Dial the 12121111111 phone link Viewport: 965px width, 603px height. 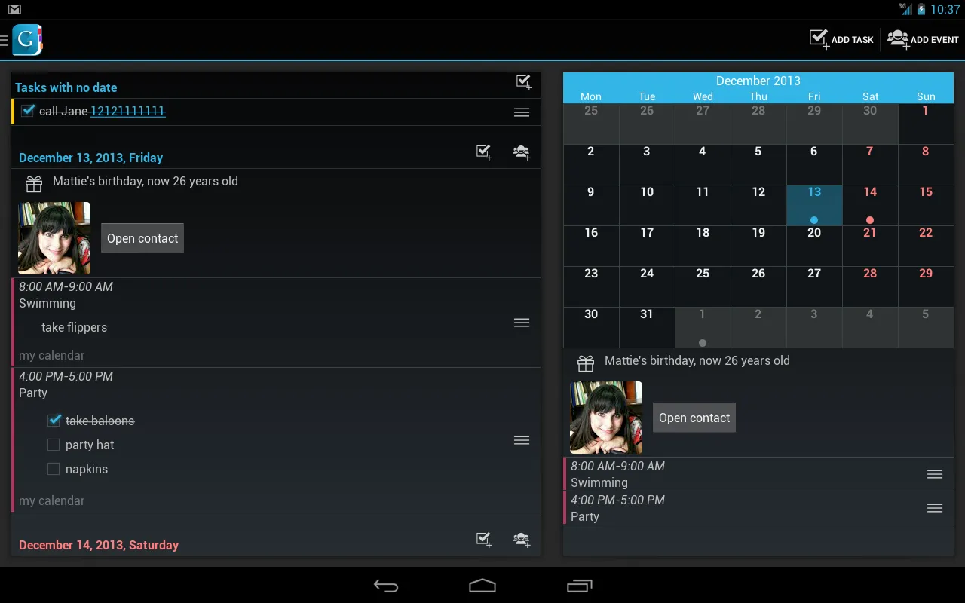pos(128,111)
